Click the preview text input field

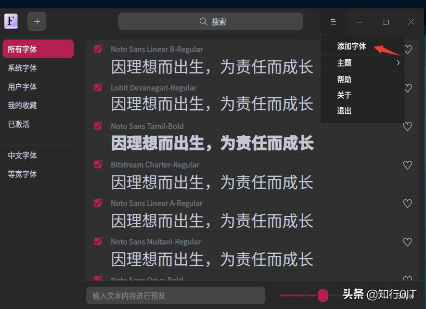(175, 295)
